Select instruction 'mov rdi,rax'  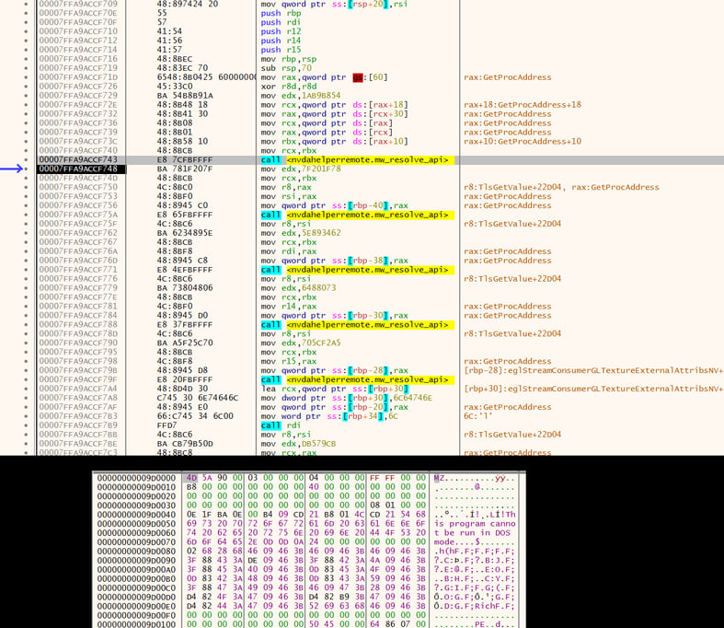pos(289,251)
